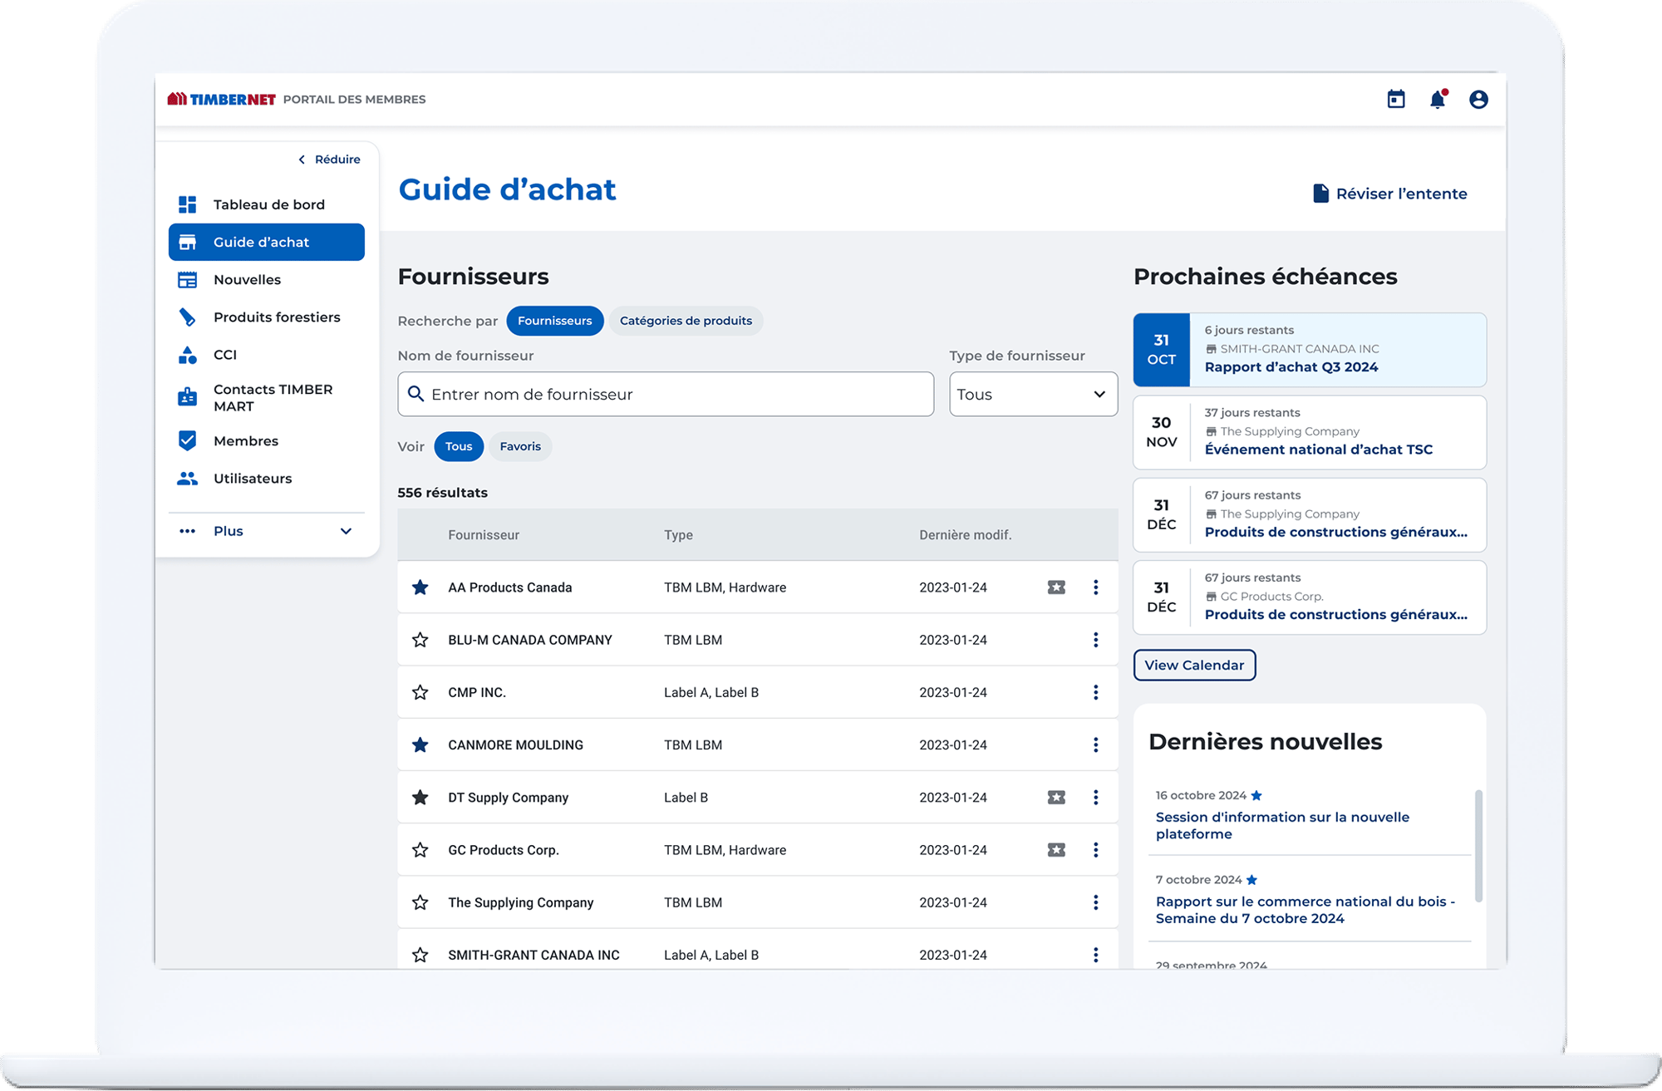The height and width of the screenshot is (1091, 1662).
Task: Open the three-dot menu for CMP INC.
Action: [x=1096, y=692]
